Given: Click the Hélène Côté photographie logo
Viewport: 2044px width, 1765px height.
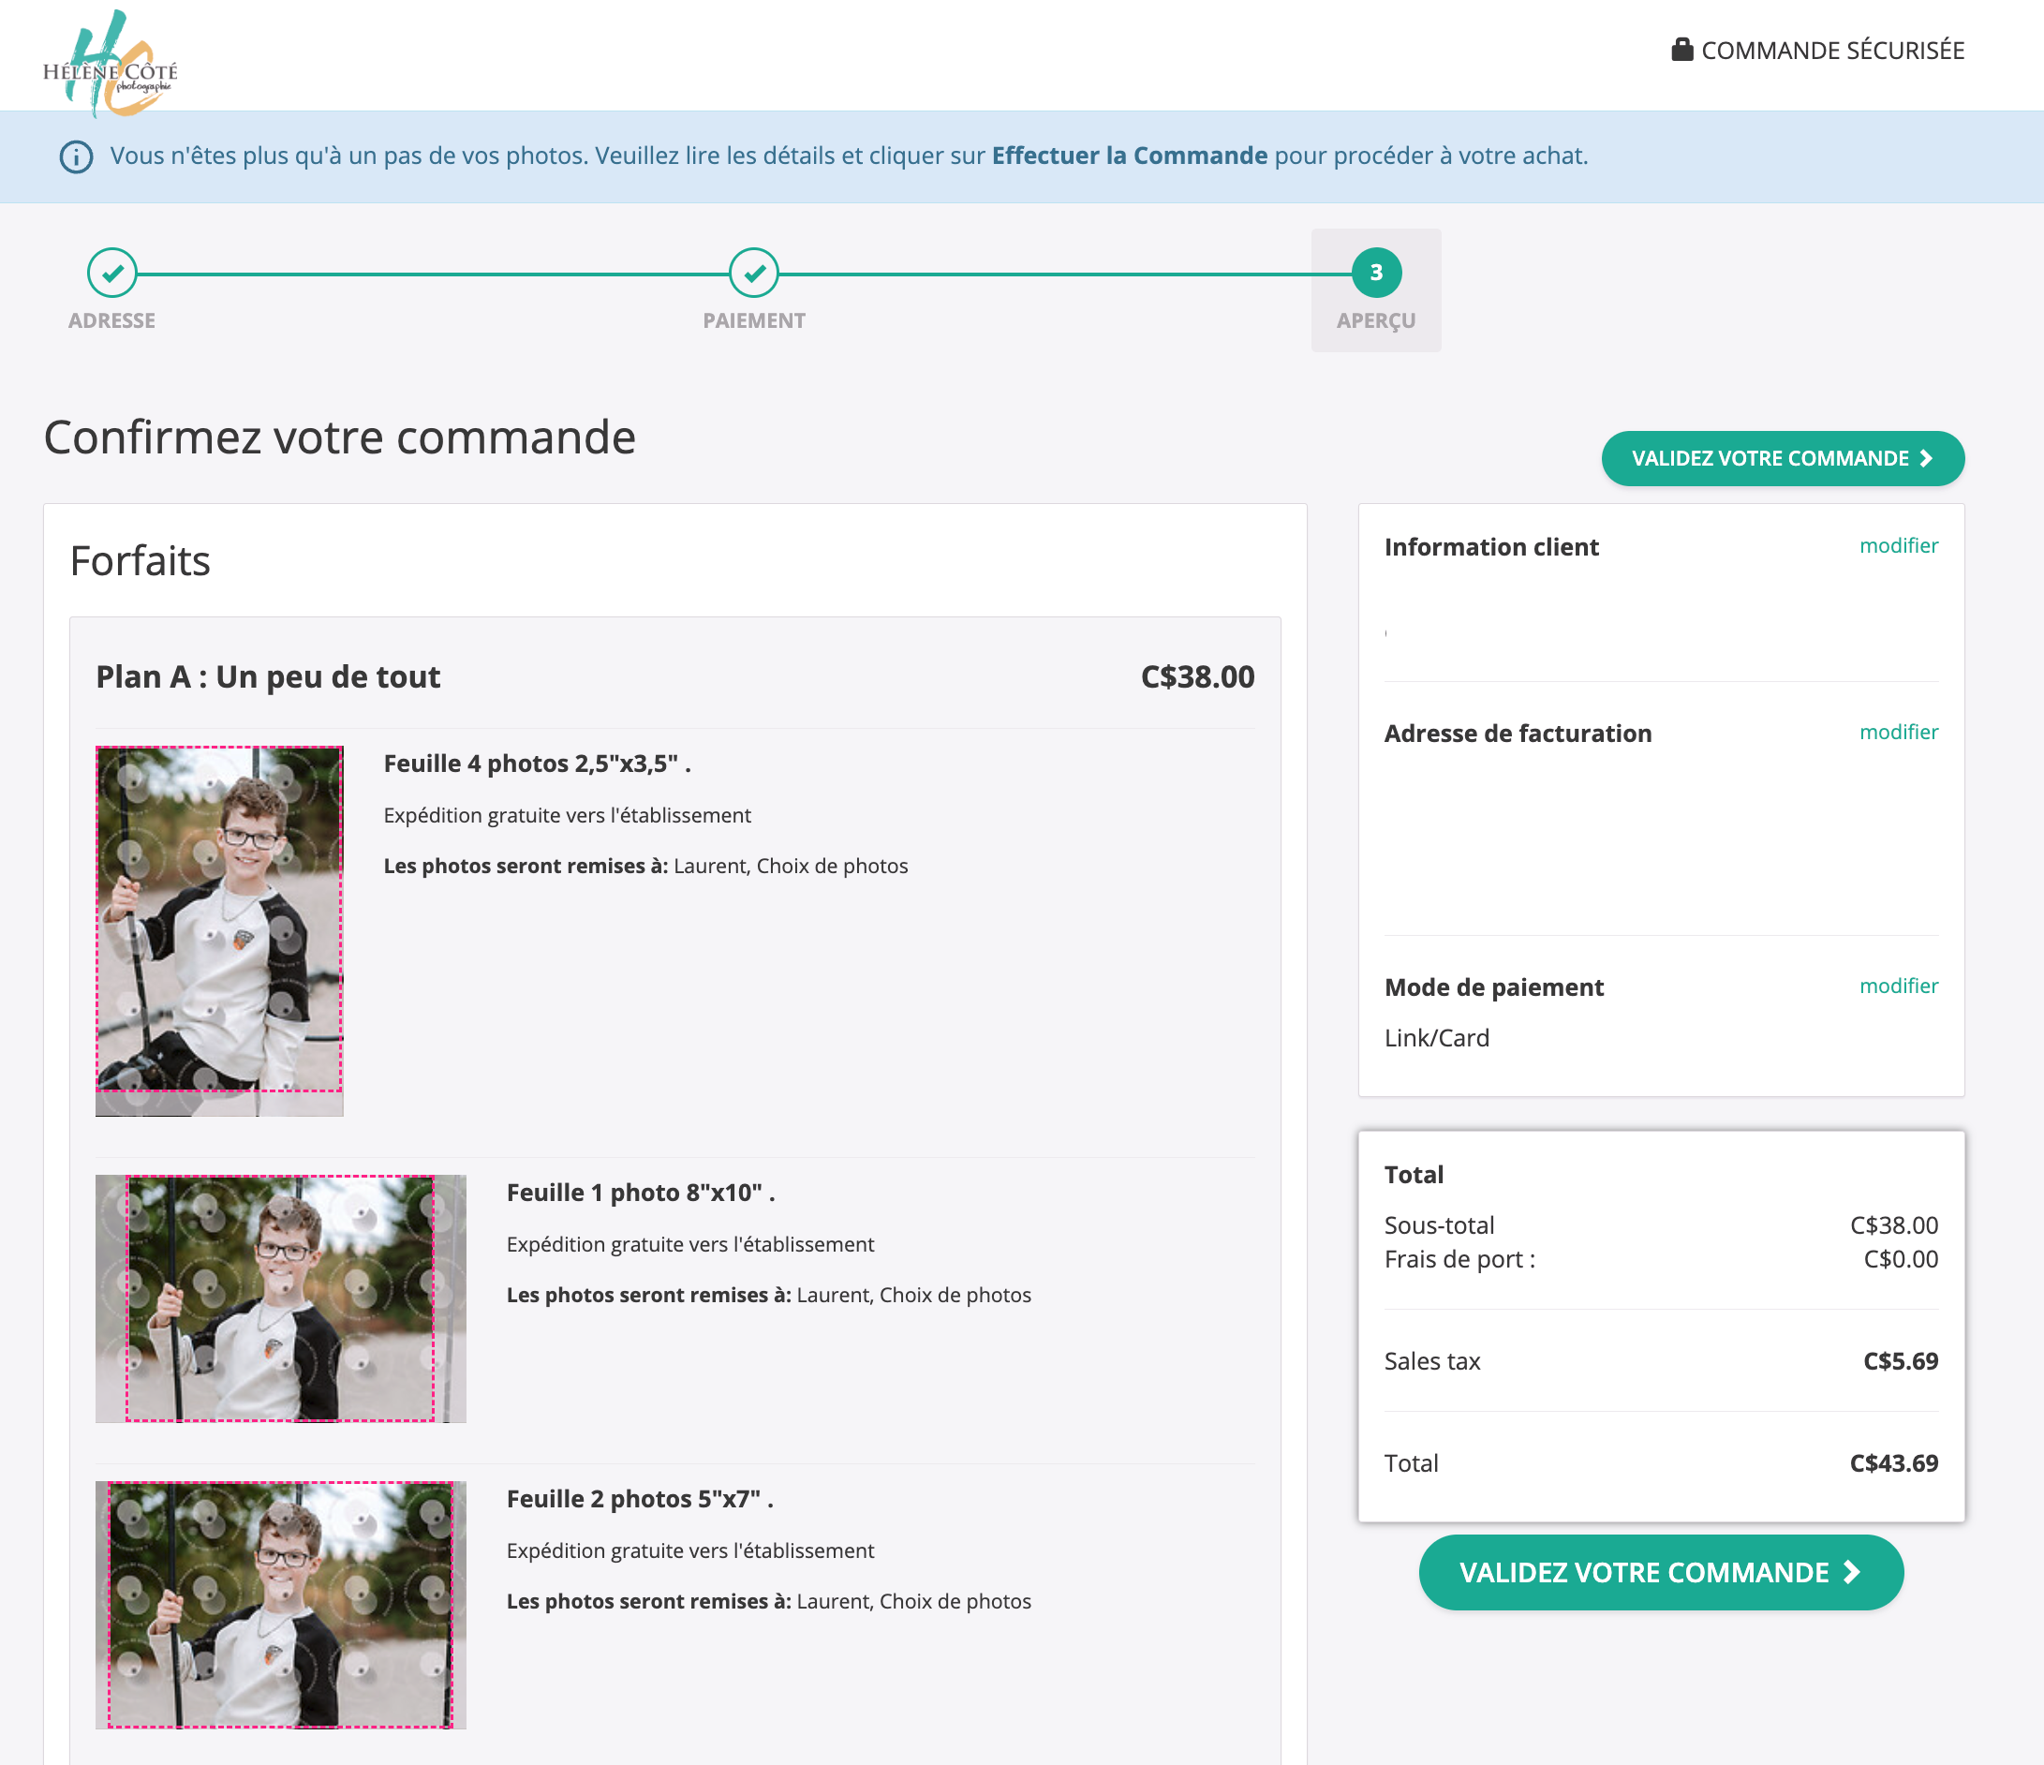Looking at the screenshot, I should point(111,63).
